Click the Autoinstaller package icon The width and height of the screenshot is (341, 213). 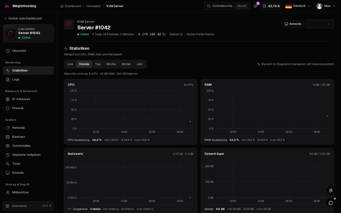point(8,146)
